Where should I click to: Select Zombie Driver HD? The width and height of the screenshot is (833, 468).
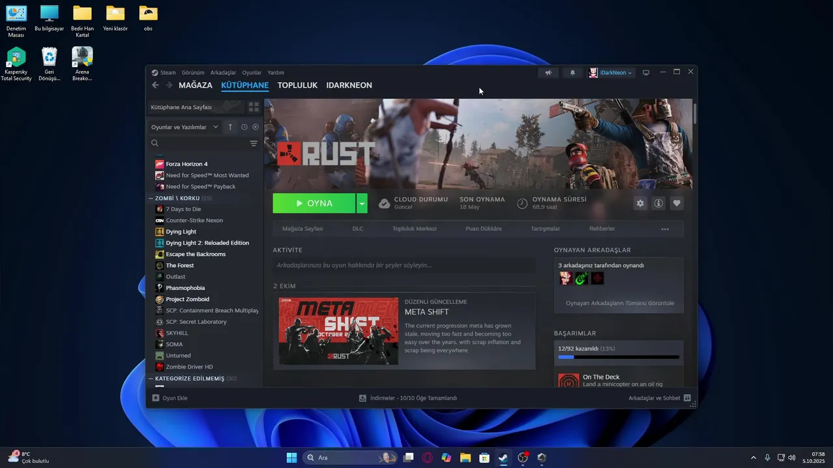click(189, 367)
